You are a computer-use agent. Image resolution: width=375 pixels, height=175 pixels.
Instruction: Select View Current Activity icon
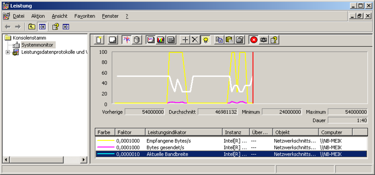[x=127, y=40]
